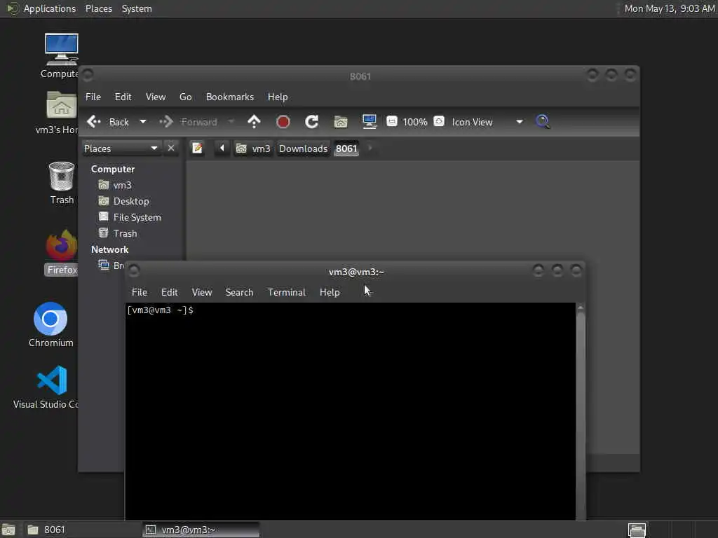The width and height of the screenshot is (718, 538).
Task: Open Computer location toolbar icon
Action: click(369, 121)
